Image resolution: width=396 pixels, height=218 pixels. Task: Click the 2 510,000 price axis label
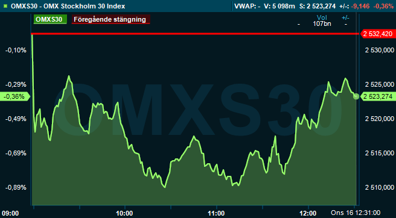[380, 187]
